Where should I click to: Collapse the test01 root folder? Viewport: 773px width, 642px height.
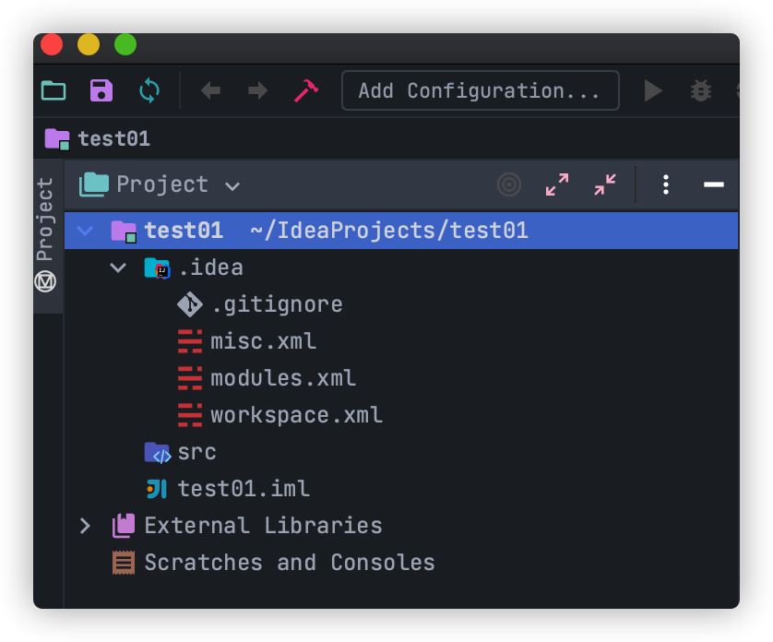(x=85, y=231)
